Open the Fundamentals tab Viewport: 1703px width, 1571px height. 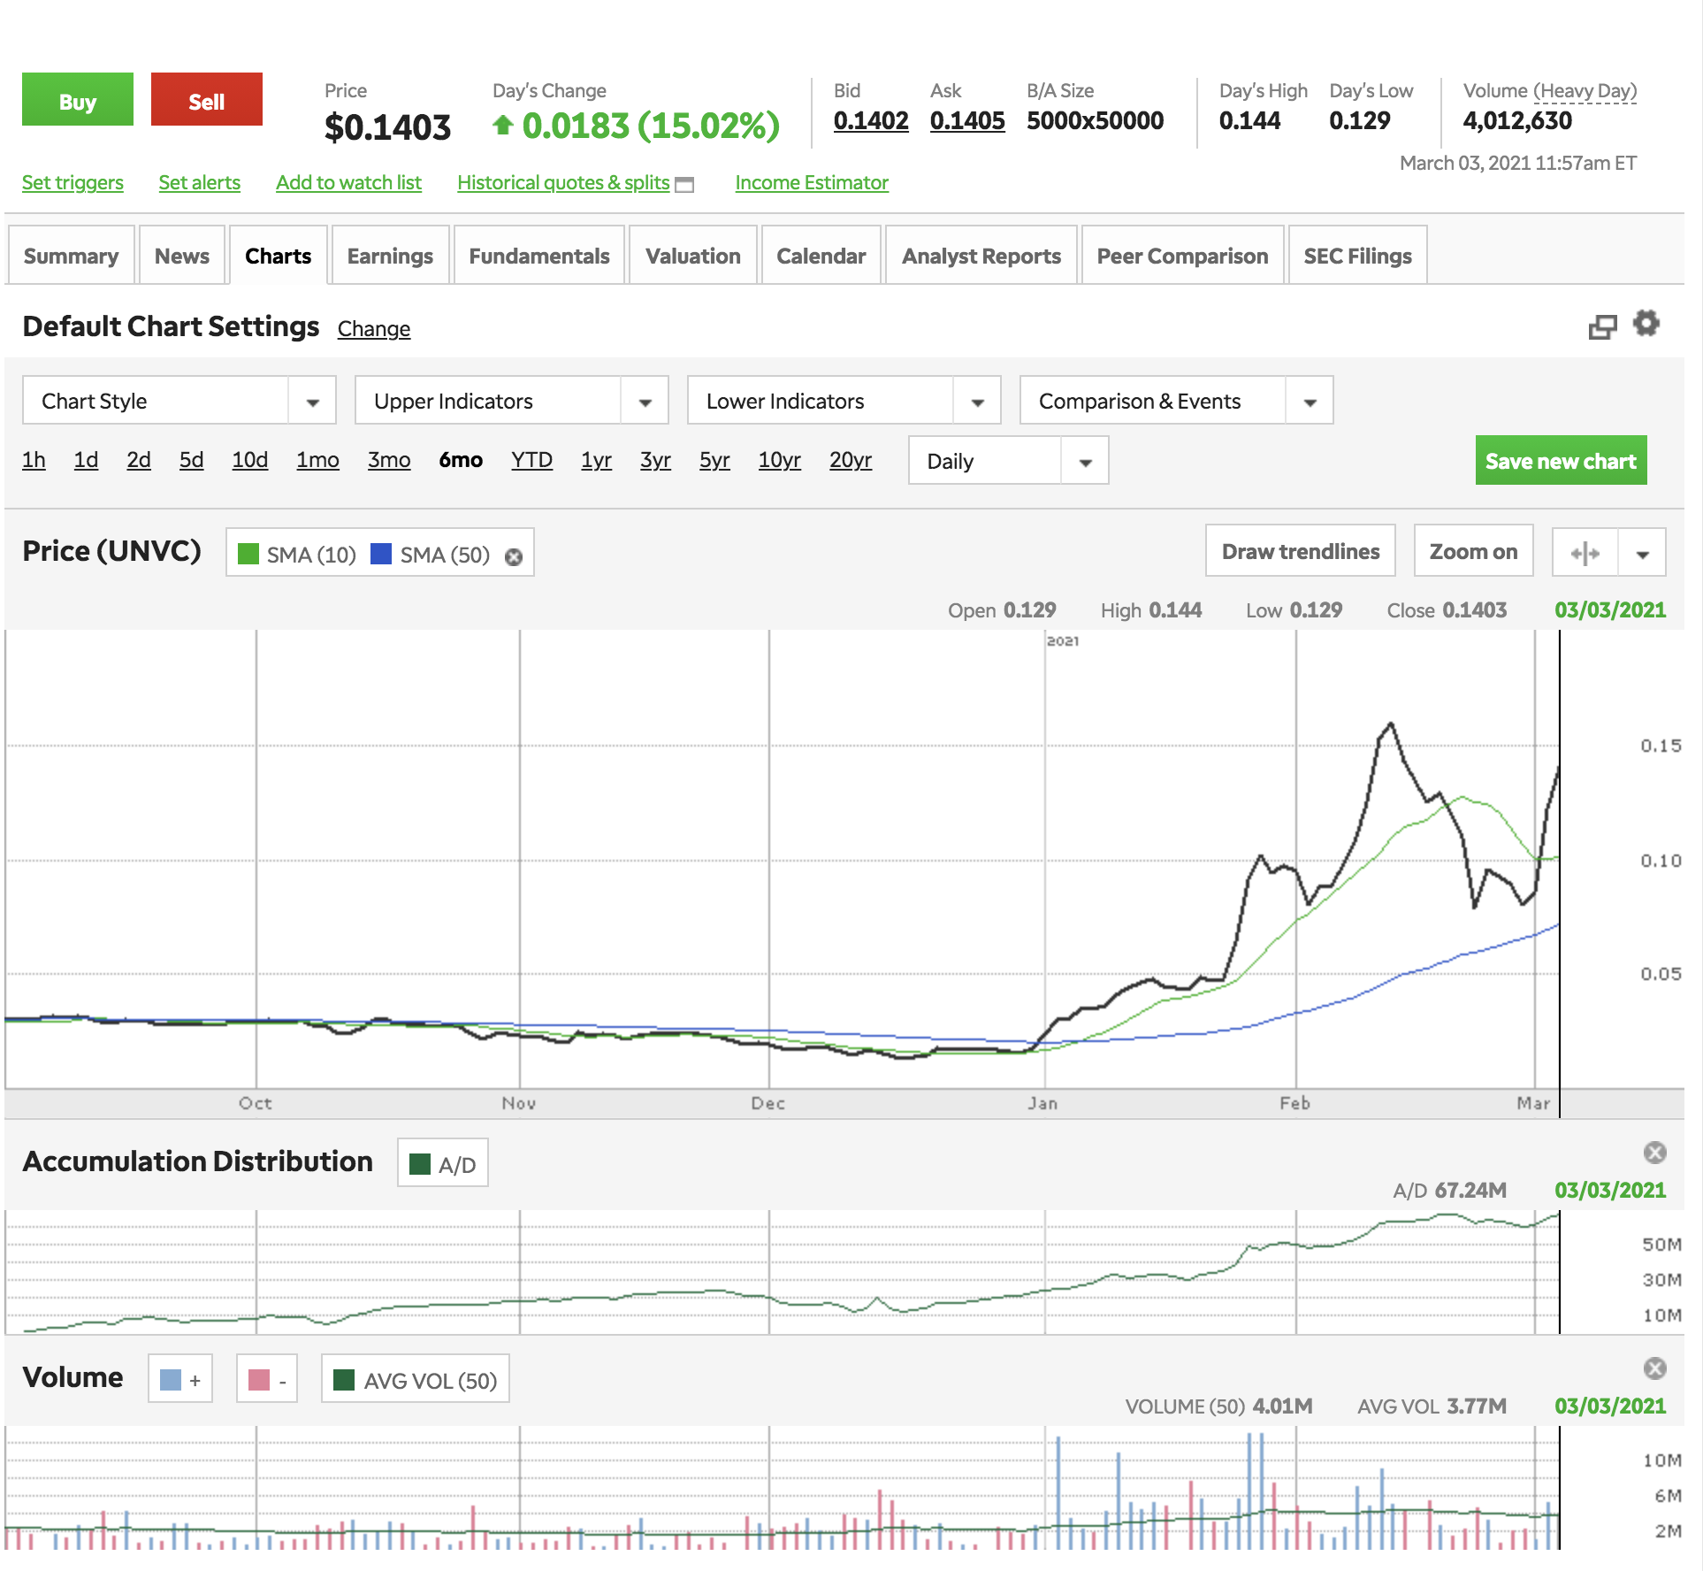tap(539, 256)
